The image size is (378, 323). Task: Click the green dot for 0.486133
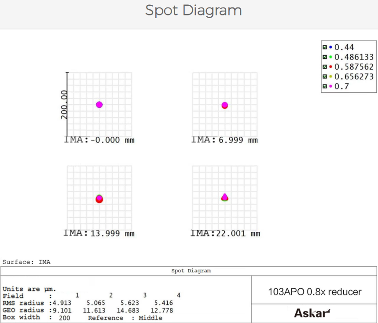point(330,57)
